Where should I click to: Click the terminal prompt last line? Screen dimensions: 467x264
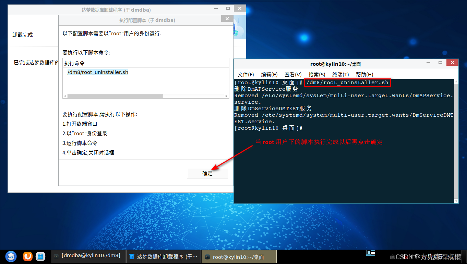tap(268, 128)
